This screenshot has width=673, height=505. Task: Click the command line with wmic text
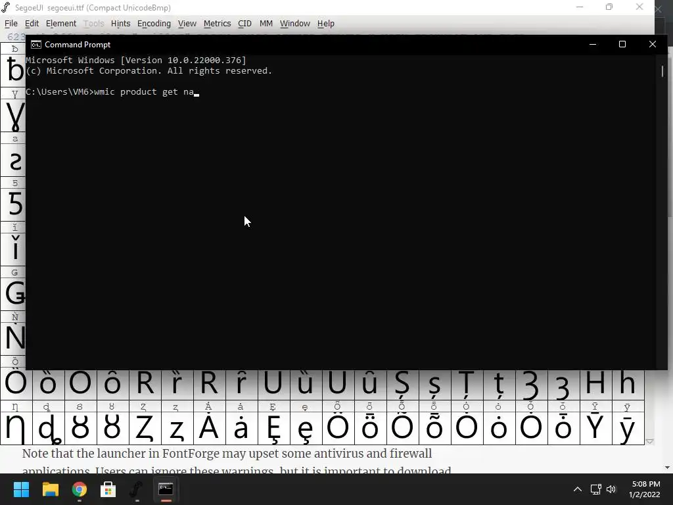tap(112, 91)
